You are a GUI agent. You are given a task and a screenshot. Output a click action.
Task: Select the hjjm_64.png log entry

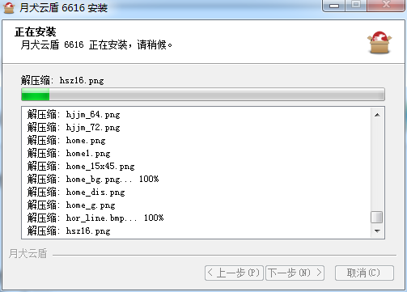pos(74,115)
